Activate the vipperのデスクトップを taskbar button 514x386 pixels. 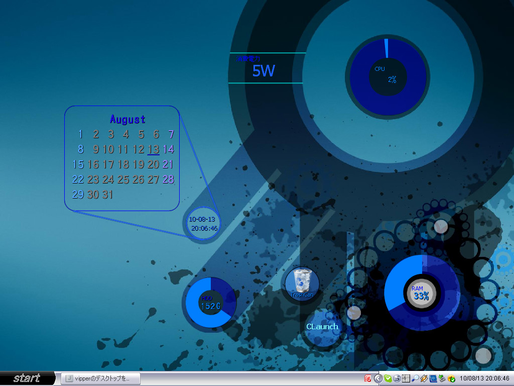click(101, 378)
